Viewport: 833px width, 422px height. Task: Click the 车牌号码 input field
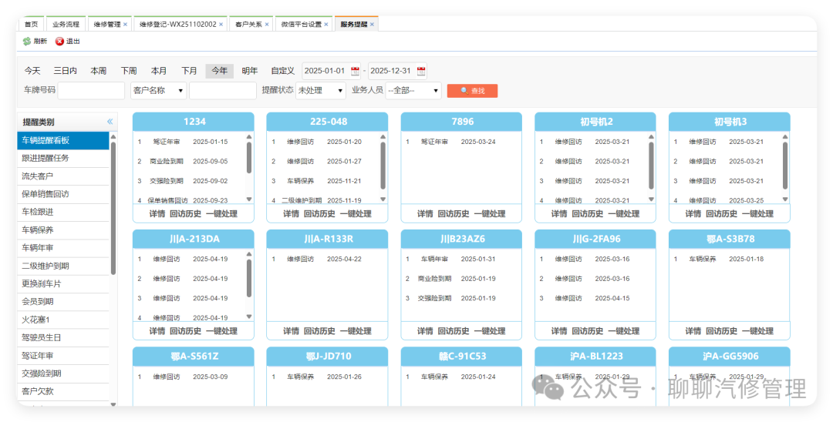[x=91, y=91]
